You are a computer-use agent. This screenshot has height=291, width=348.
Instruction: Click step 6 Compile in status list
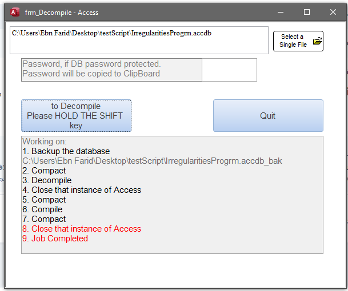pyautogui.click(x=42, y=209)
